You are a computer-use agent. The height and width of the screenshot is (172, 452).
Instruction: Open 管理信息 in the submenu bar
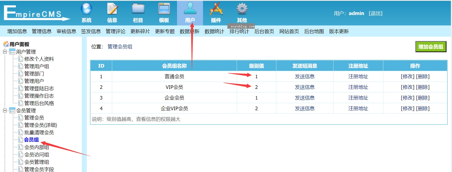pyautogui.click(x=42, y=31)
